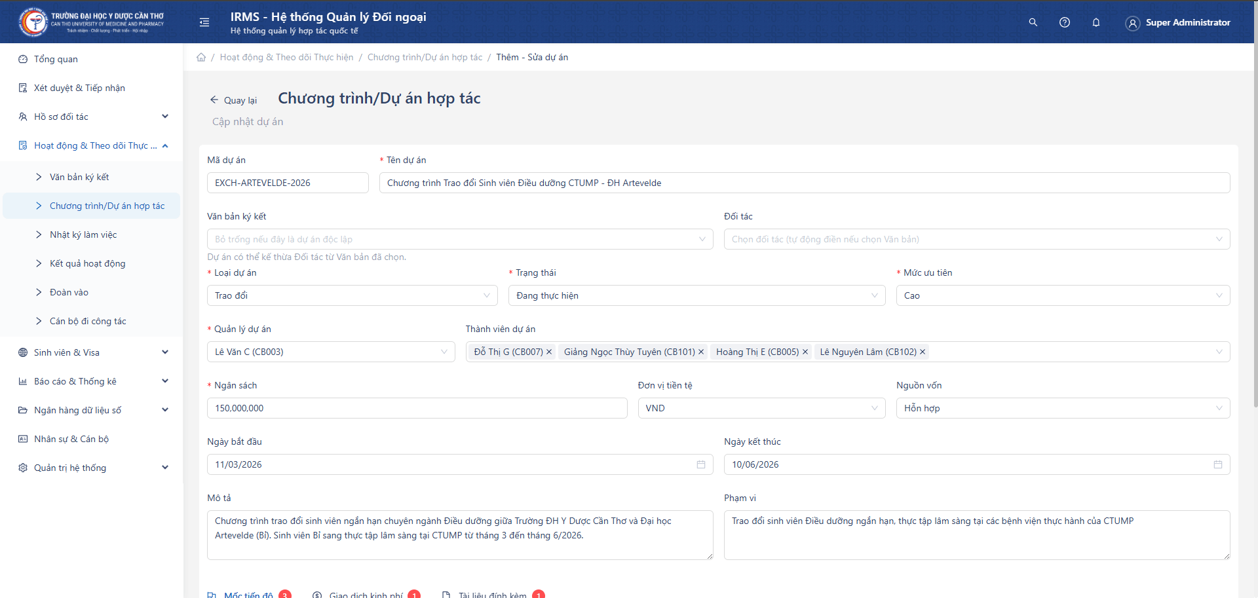Remove Đỗ Thị G member tag

point(549,352)
